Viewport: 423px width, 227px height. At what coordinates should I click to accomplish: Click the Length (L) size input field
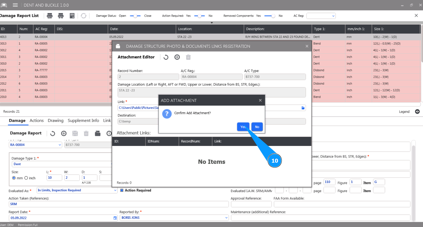(54, 178)
